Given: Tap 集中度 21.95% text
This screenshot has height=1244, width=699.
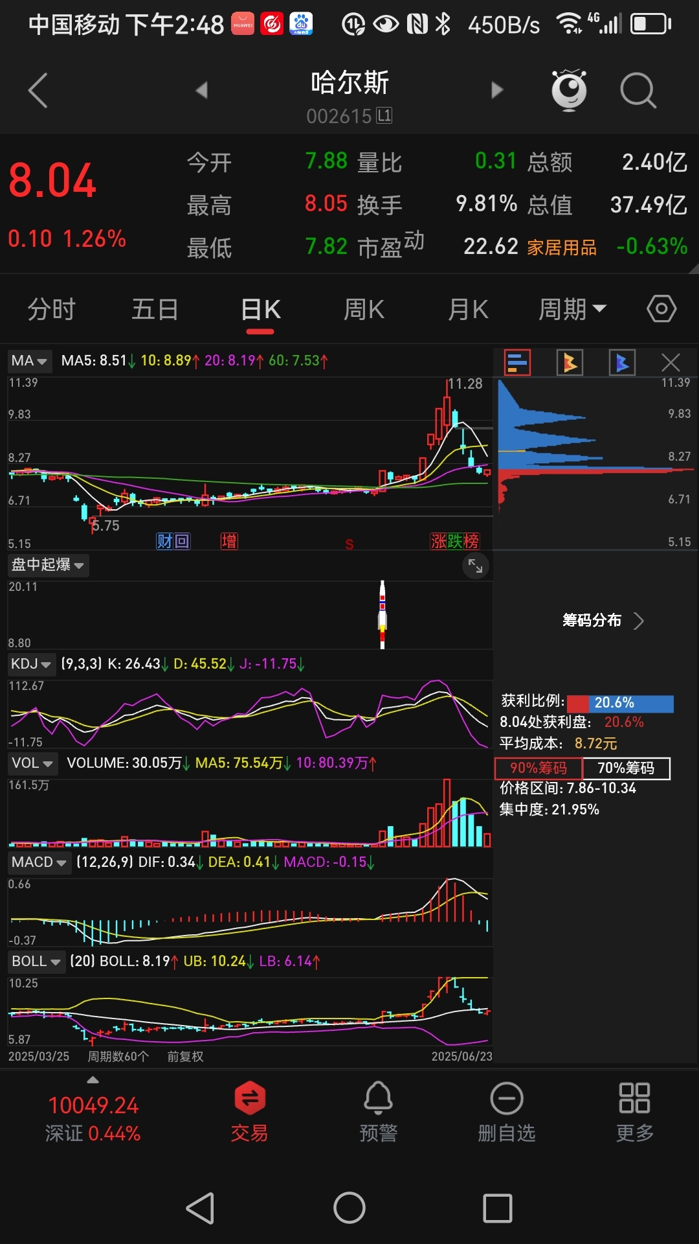Looking at the screenshot, I should [549, 810].
